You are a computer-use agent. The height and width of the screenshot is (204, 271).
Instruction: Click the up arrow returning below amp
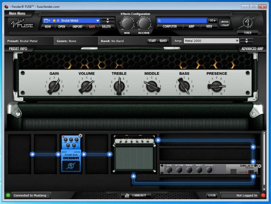(133, 176)
